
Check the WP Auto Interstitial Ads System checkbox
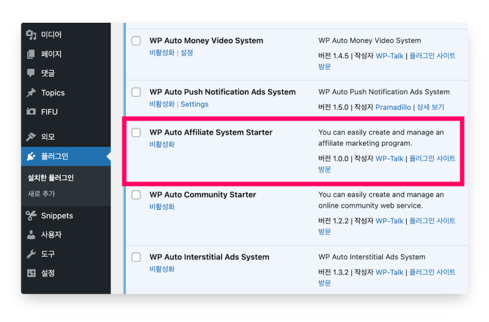136,257
